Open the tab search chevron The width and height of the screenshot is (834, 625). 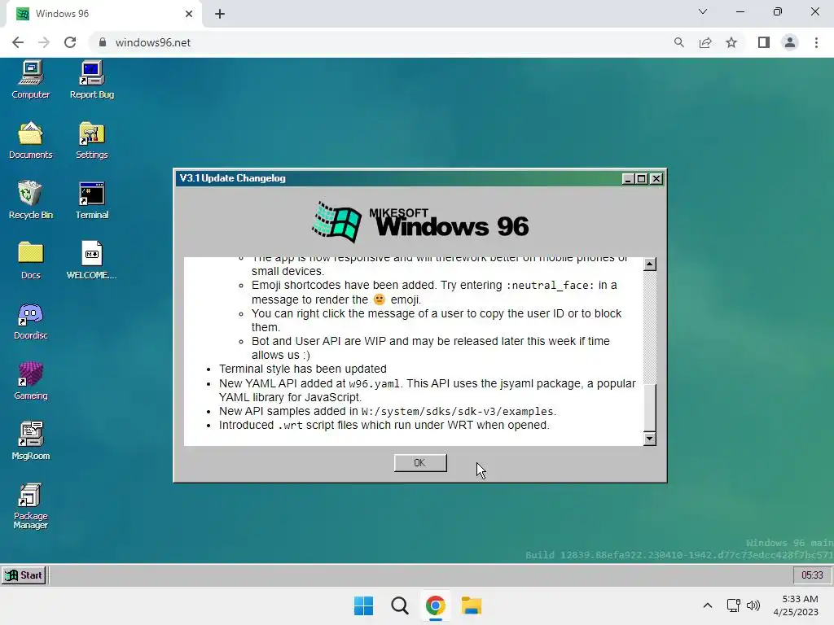(x=703, y=11)
